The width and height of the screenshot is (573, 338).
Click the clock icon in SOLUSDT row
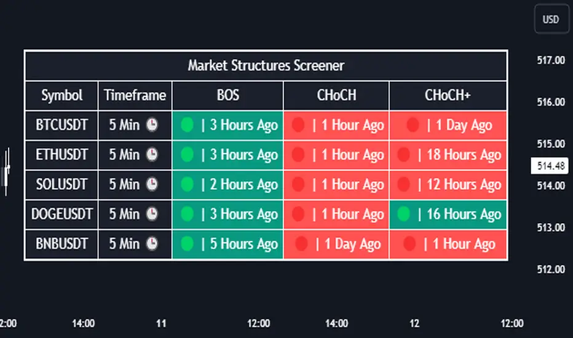(151, 184)
